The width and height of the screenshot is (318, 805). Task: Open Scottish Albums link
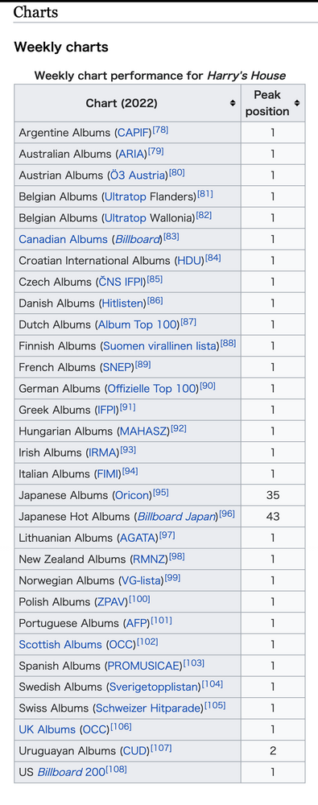60,644
